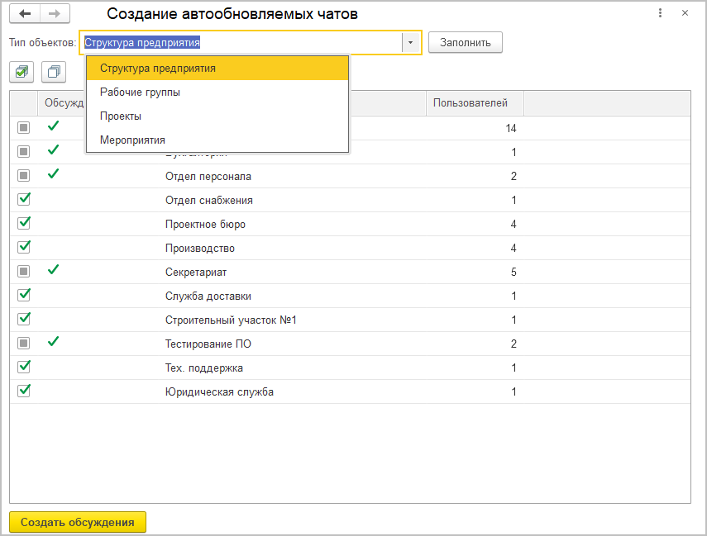The height and width of the screenshot is (536, 707).
Task: Uncheck the Отдел снабжения checkbox
Action: [23, 199]
